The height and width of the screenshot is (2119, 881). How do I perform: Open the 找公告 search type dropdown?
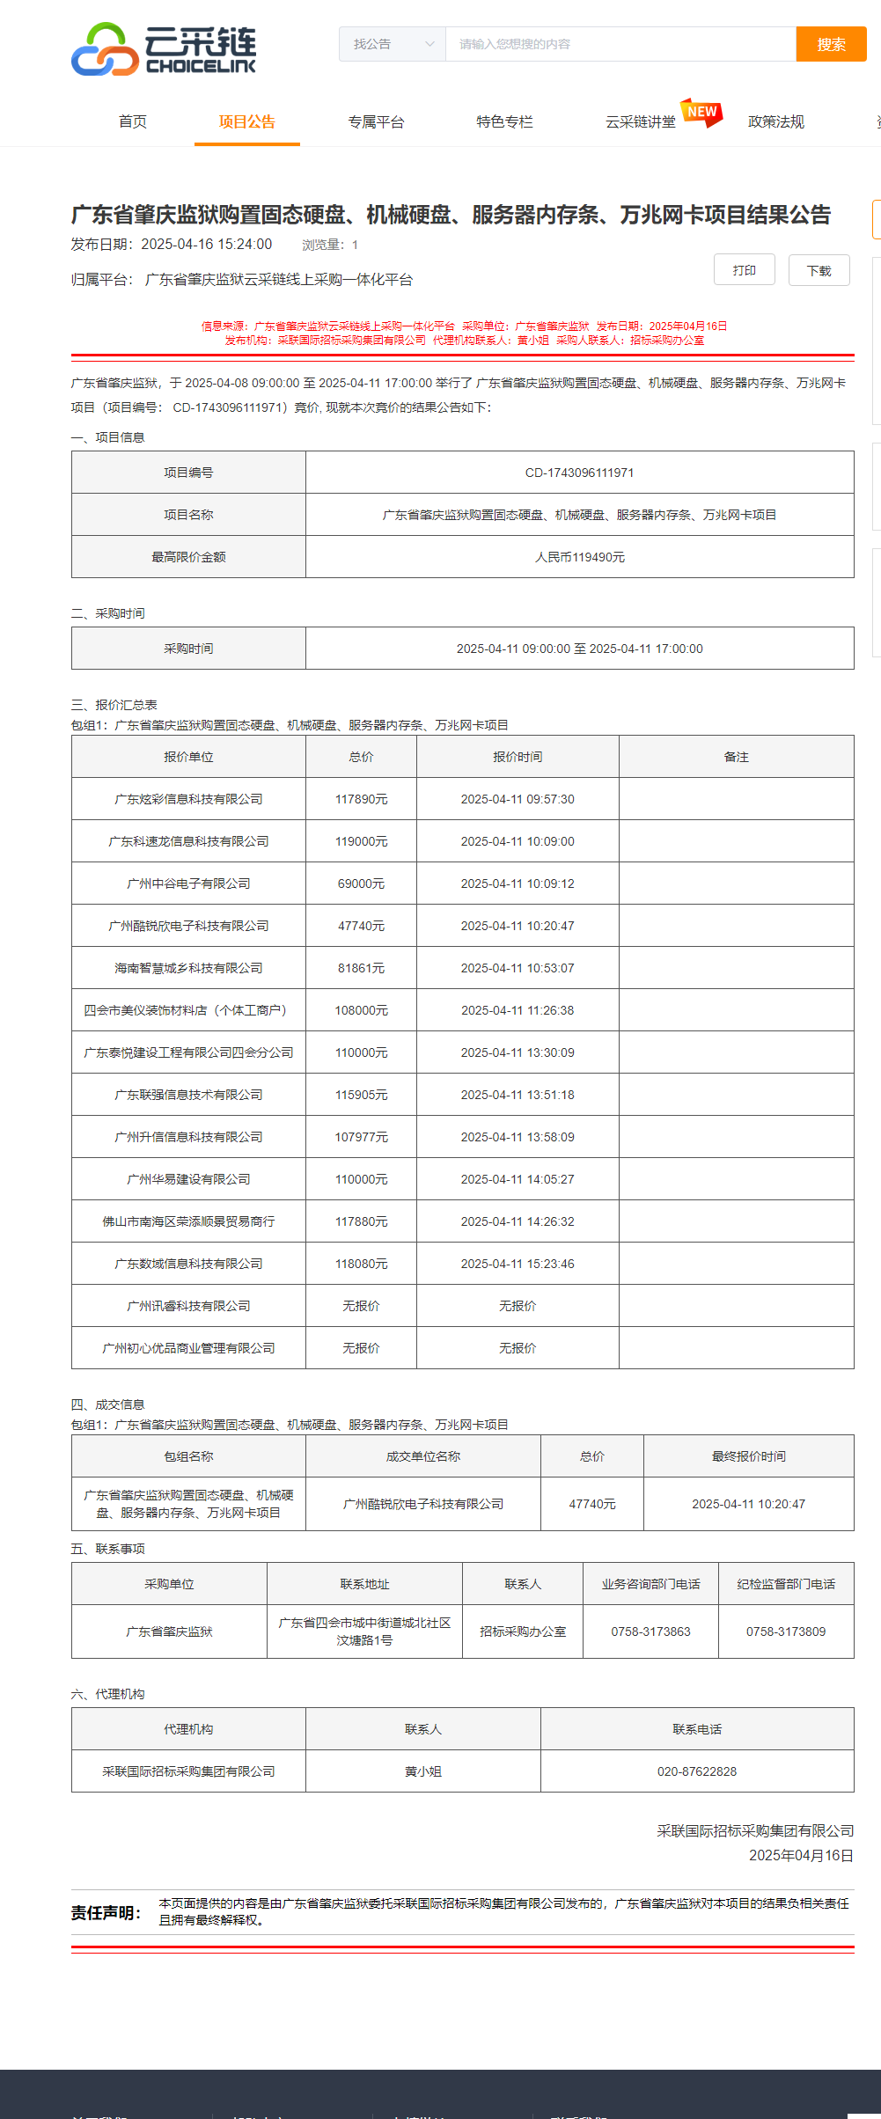393,44
